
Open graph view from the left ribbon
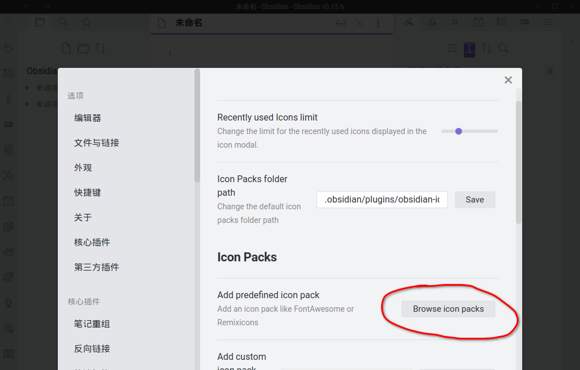click(9, 175)
